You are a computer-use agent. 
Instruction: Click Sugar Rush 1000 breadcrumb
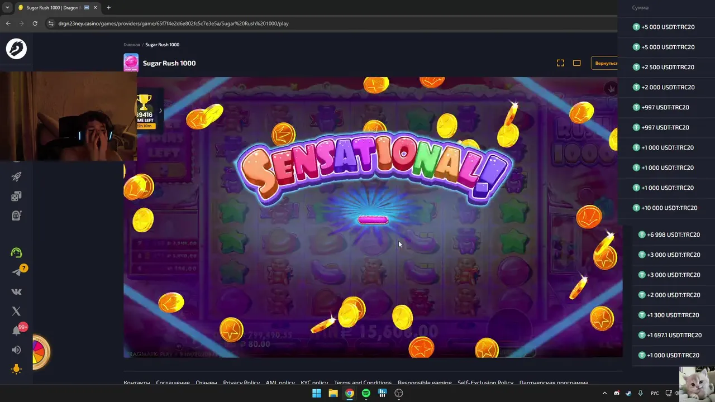pos(163,45)
